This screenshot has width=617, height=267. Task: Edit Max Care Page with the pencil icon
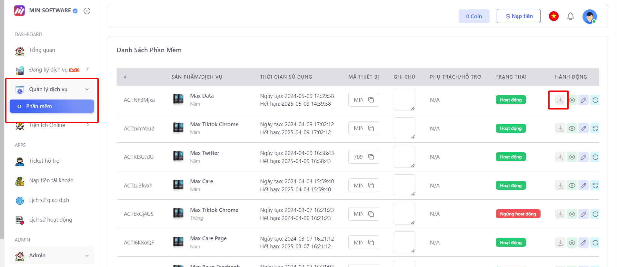583,243
